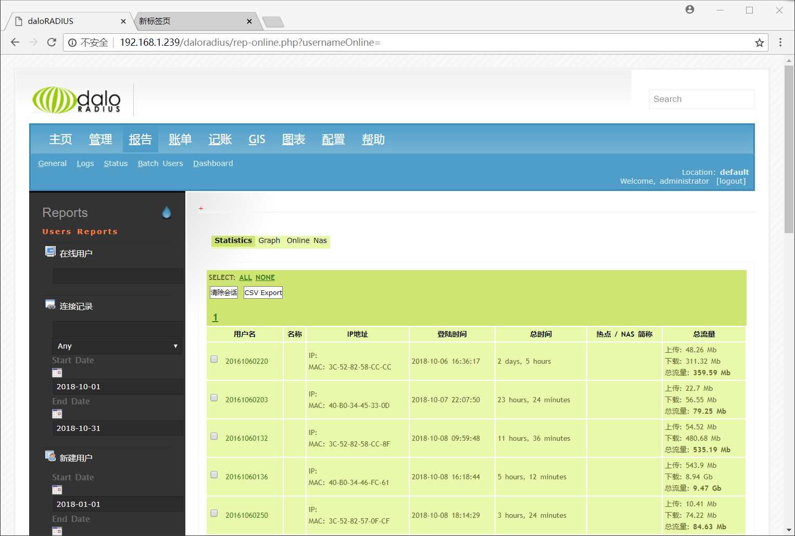Click the daloRADIUS logo

coord(76,99)
